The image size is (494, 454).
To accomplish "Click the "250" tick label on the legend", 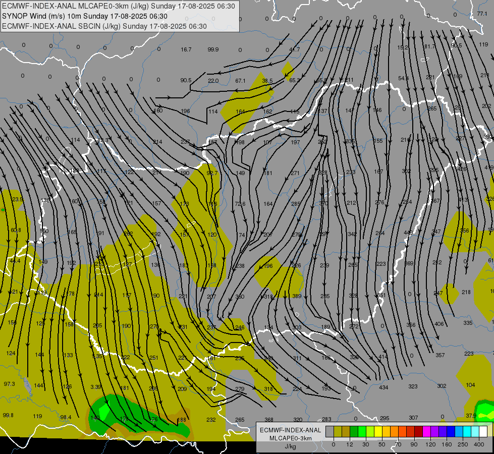I will 463,444.
